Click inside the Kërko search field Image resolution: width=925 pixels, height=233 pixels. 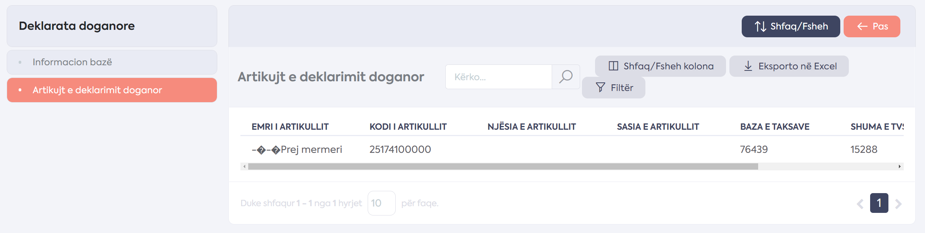499,77
